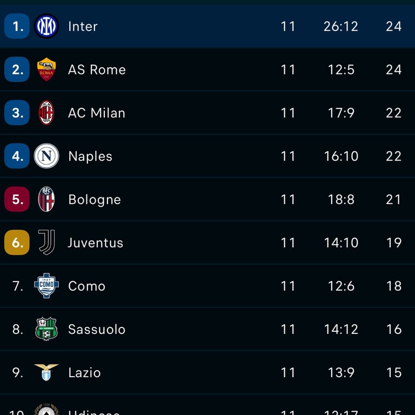Click the Como club crest
Image resolution: width=415 pixels, height=415 pixels.
[46, 285]
